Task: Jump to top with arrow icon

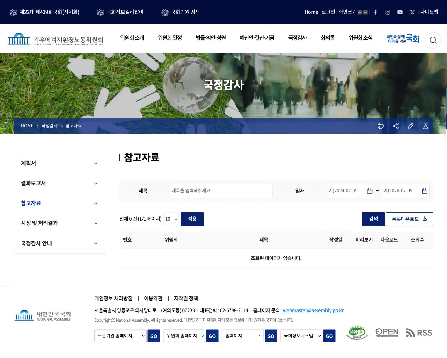Action: click(x=426, y=126)
